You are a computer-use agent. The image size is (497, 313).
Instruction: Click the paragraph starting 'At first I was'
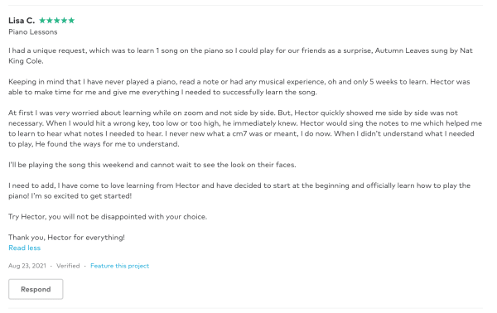point(245,128)
